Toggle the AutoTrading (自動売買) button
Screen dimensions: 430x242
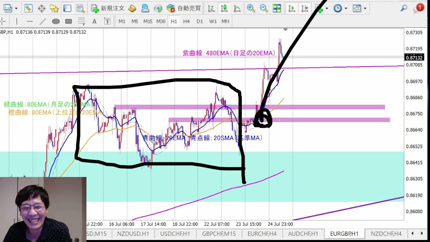184,8
